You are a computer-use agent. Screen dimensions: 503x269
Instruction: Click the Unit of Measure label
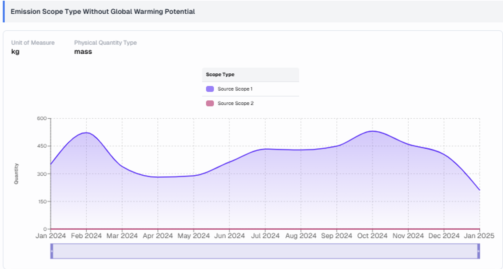(33, 43)
